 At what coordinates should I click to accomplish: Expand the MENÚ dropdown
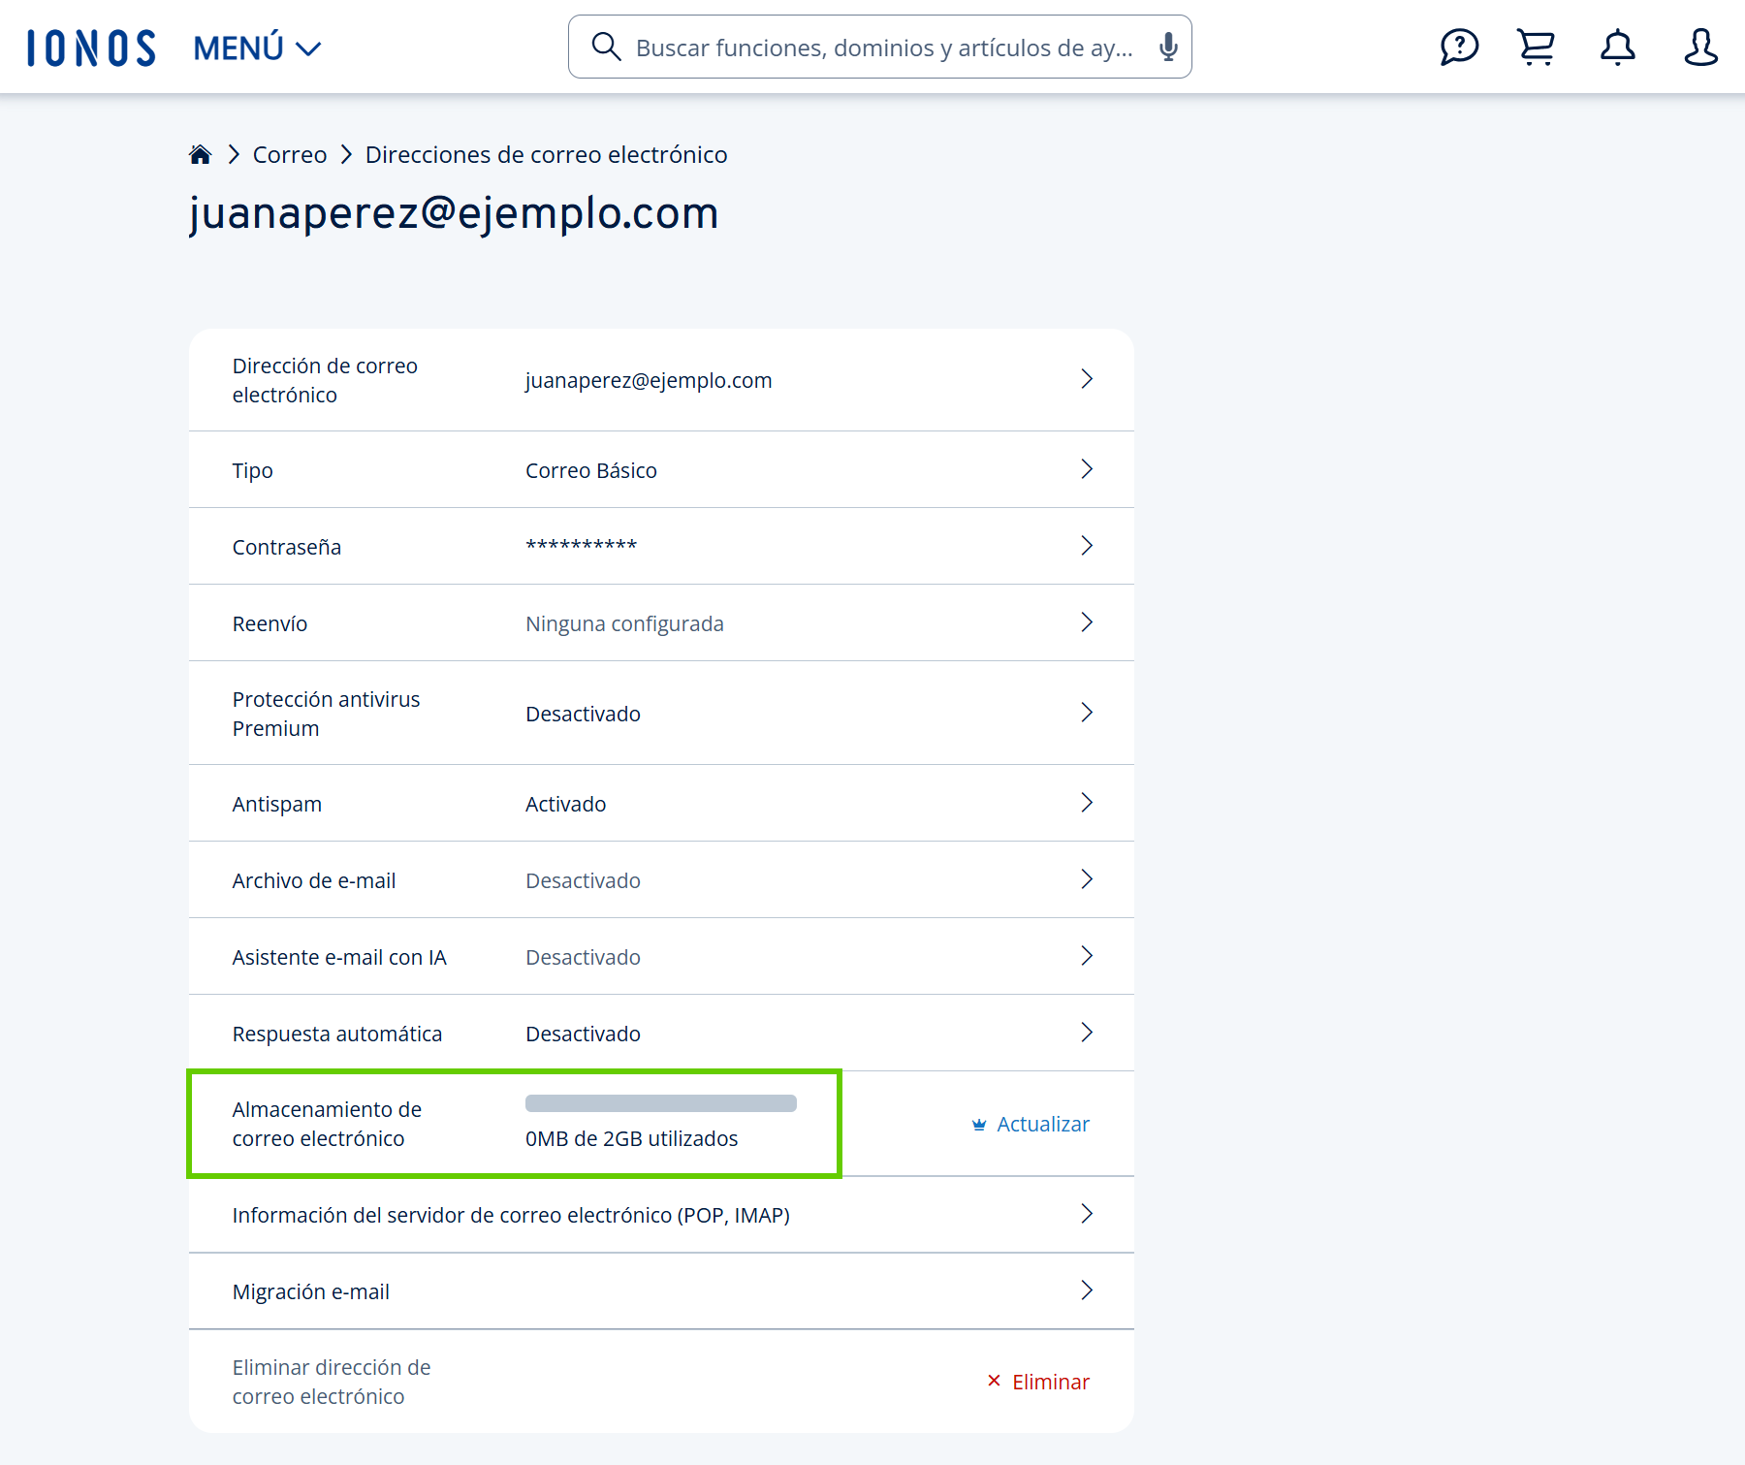pyautogui.click(x=257, y=48)
